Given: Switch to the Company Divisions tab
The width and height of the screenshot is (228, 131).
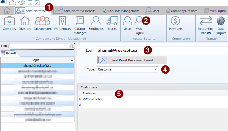Looking at the screenshot, I should (x=181, y=11).
